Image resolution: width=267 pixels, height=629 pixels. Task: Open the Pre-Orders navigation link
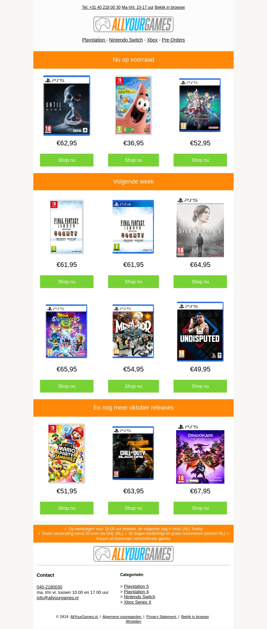pyautogui.click(x=173, y=40)
